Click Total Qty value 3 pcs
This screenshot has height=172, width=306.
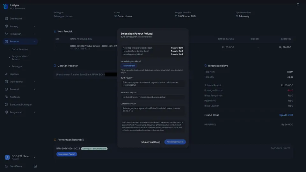click(290, 77)
